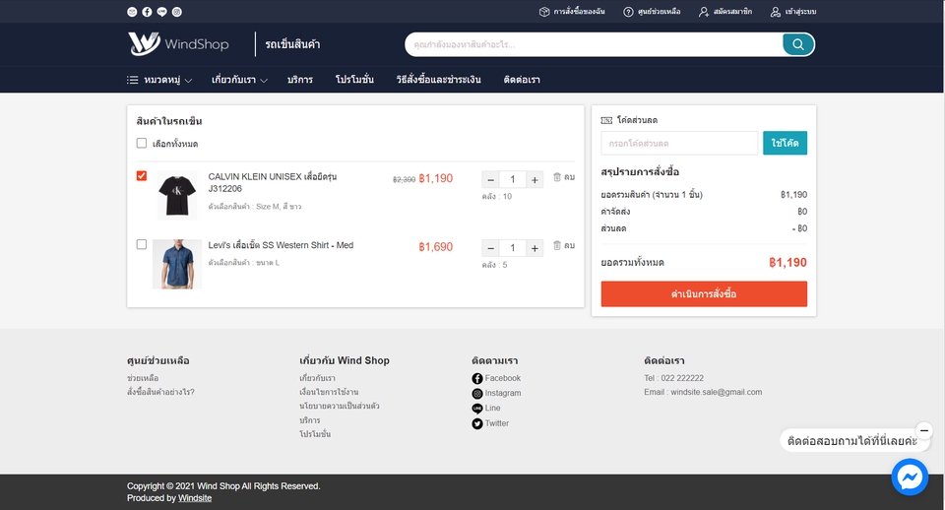Increase Calvin Klein quantity with plus
Viewport: 945px width, 510px height.
click(535, 179)
